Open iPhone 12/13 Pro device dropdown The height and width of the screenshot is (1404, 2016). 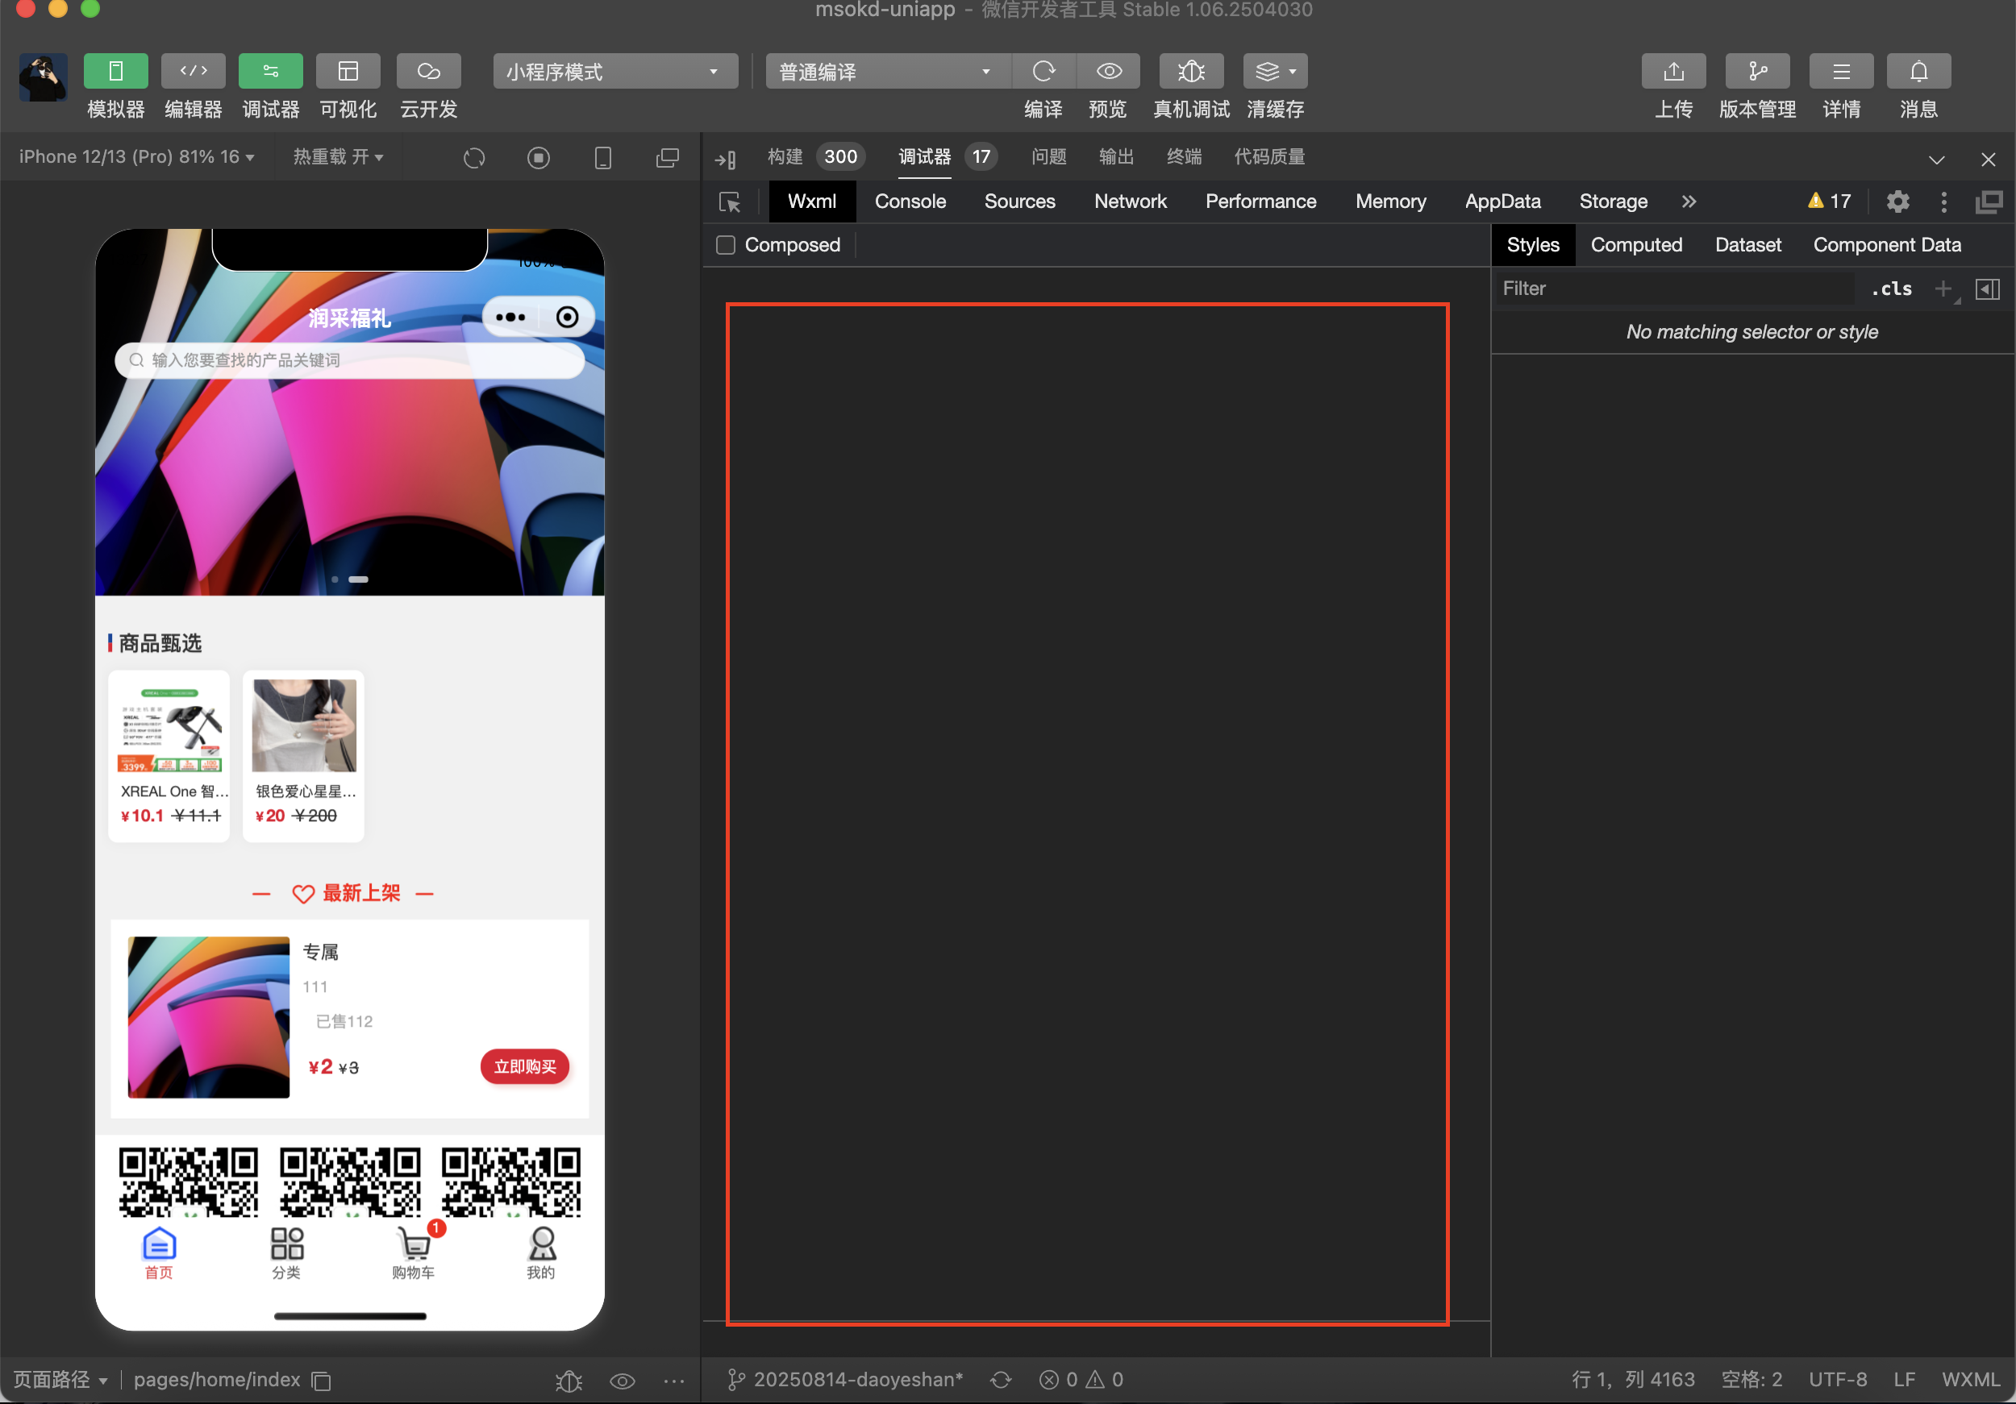tap(137, 157)
